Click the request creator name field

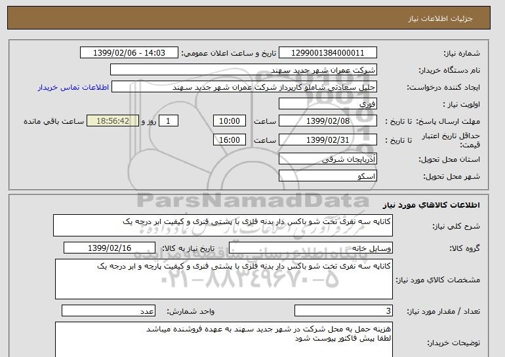coord(244,87)
